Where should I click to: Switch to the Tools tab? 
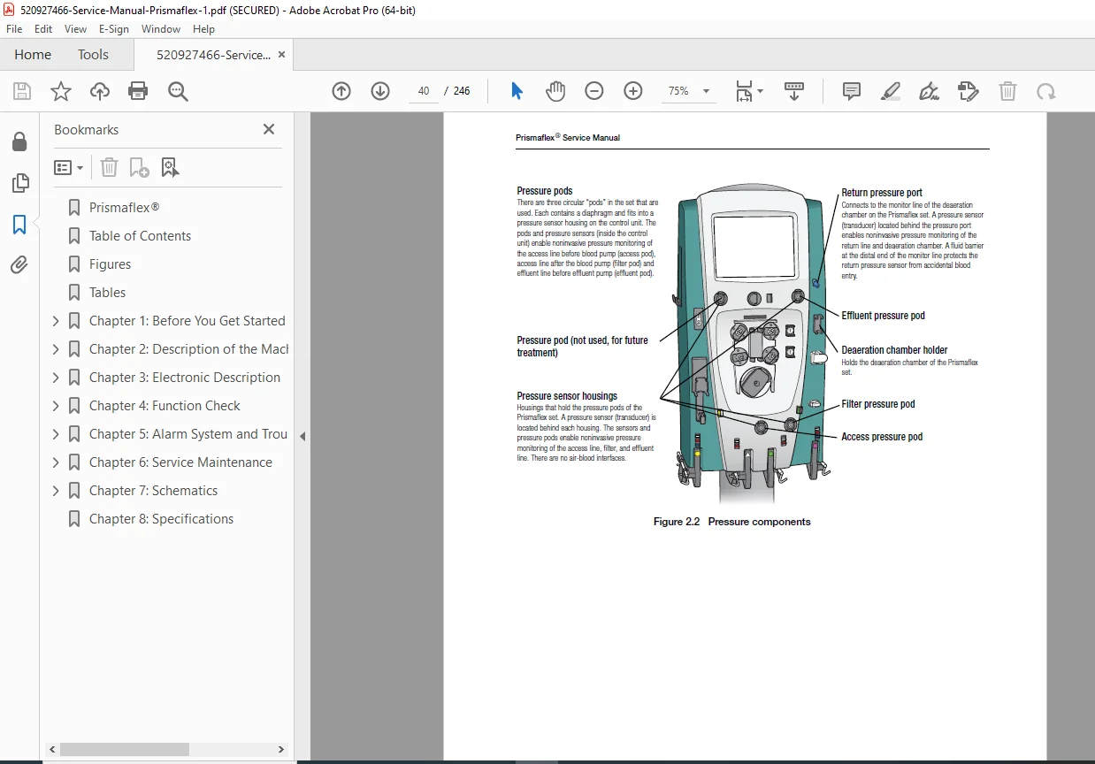(x=93, y=55)
